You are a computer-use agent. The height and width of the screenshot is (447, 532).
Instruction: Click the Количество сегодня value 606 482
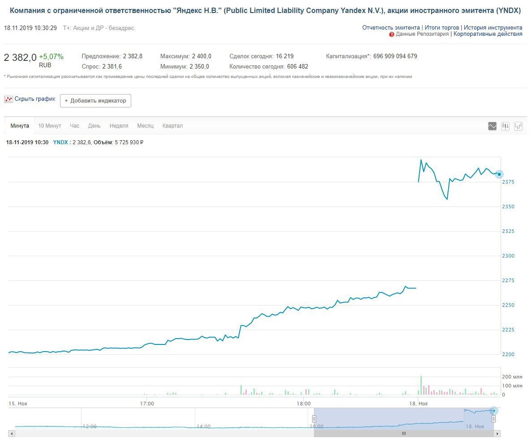[x=297, y=67]
